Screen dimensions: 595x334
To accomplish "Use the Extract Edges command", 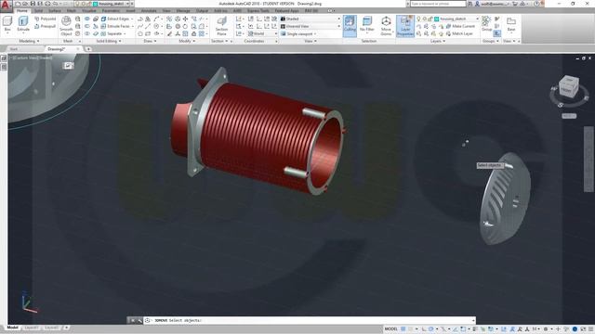I will (115, 19).
